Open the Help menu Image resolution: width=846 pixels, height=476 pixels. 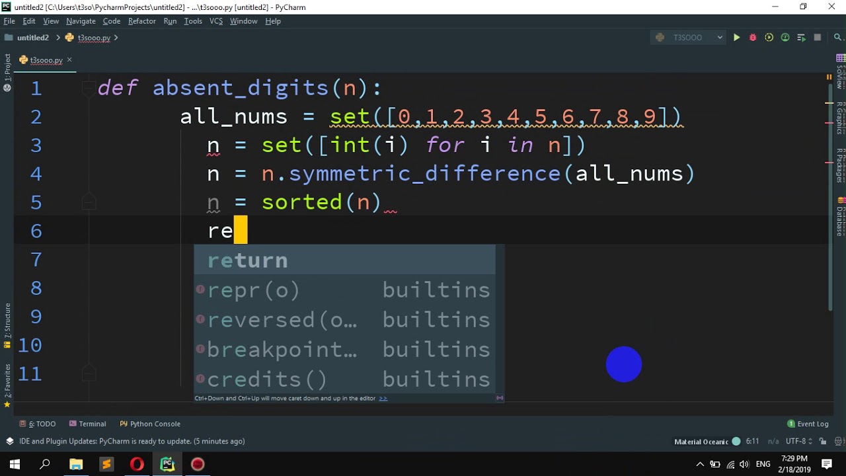[273, 21]
